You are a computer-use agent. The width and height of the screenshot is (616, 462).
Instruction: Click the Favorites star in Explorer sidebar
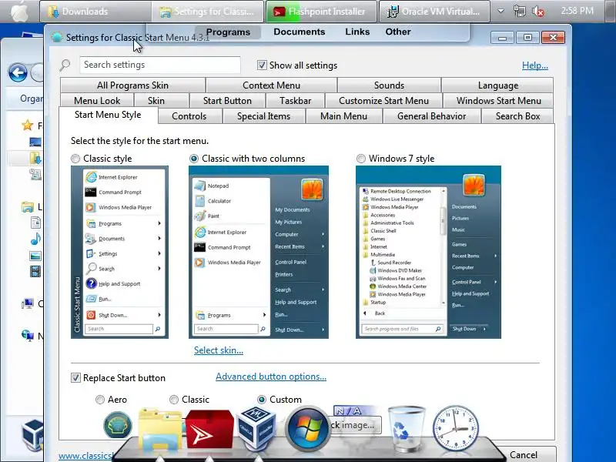tap(28, 126)
